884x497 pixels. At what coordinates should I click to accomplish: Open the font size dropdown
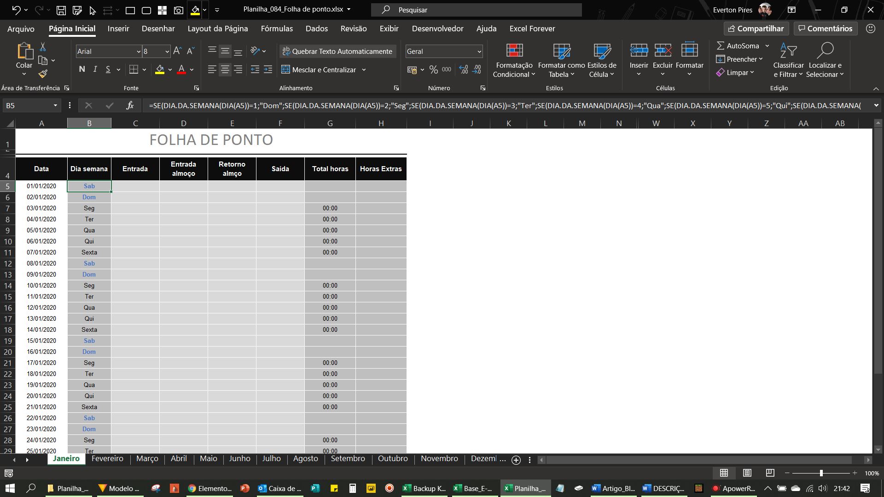click(x=167, y=52)
